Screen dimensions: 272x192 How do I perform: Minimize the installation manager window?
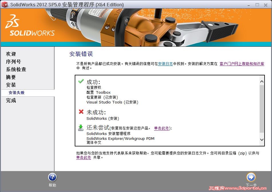[249, 5]
